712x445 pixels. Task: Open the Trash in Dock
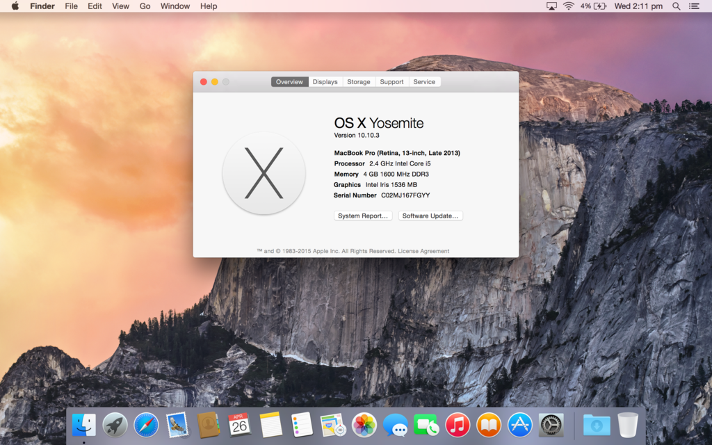pos(628,425)
